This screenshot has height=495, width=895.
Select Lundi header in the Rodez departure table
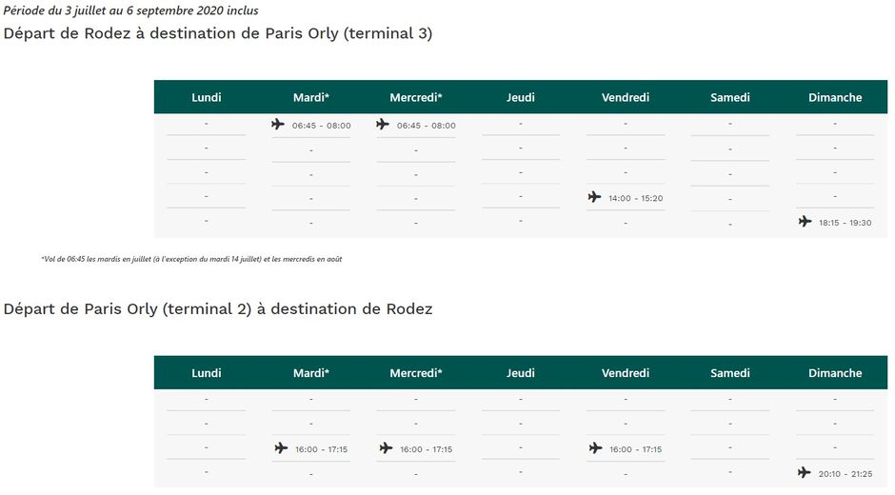click(207, 97)
